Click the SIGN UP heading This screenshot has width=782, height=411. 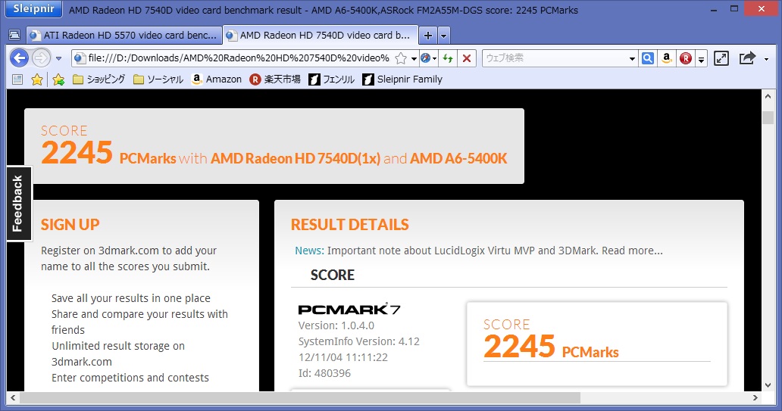[70, 225]
